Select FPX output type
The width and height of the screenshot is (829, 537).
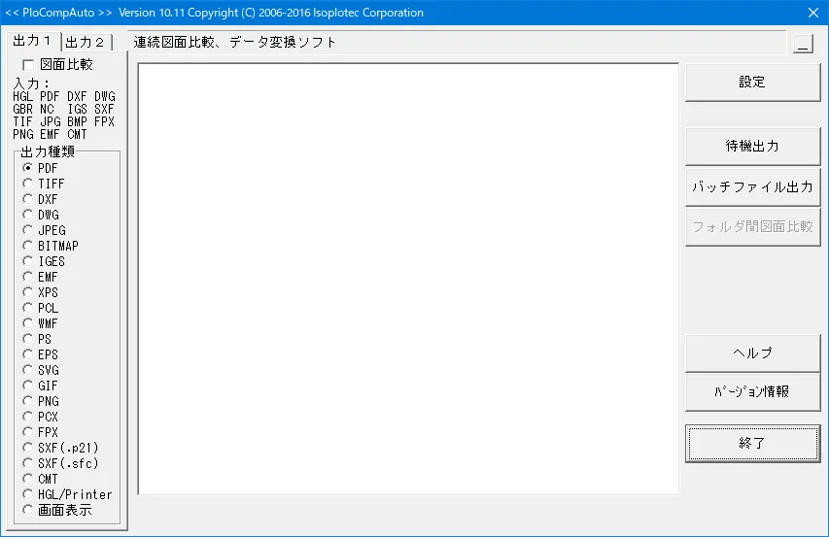click(40, 432)
